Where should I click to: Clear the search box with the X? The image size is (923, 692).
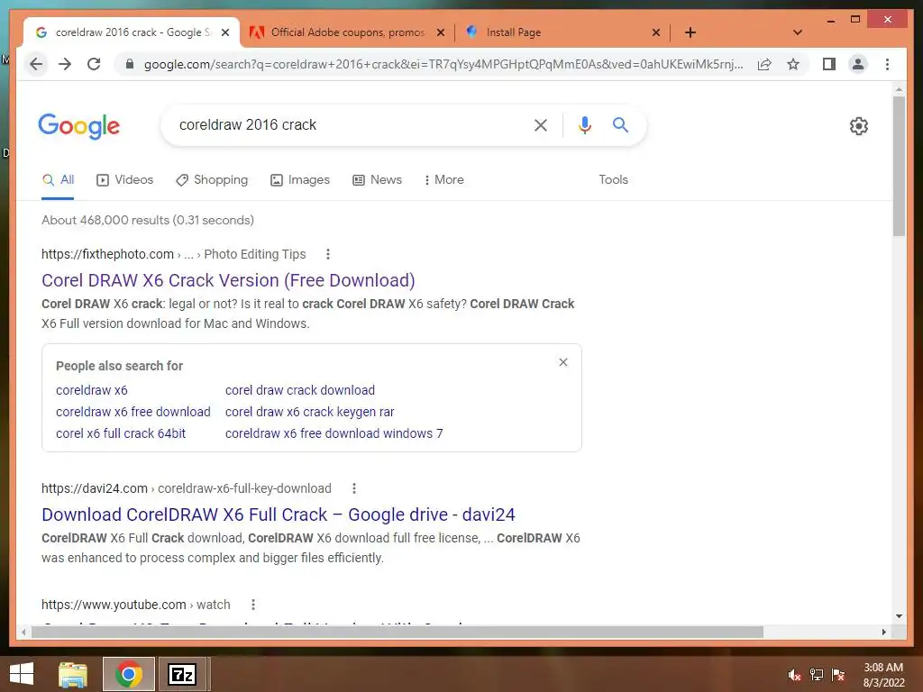pos(541,124)
